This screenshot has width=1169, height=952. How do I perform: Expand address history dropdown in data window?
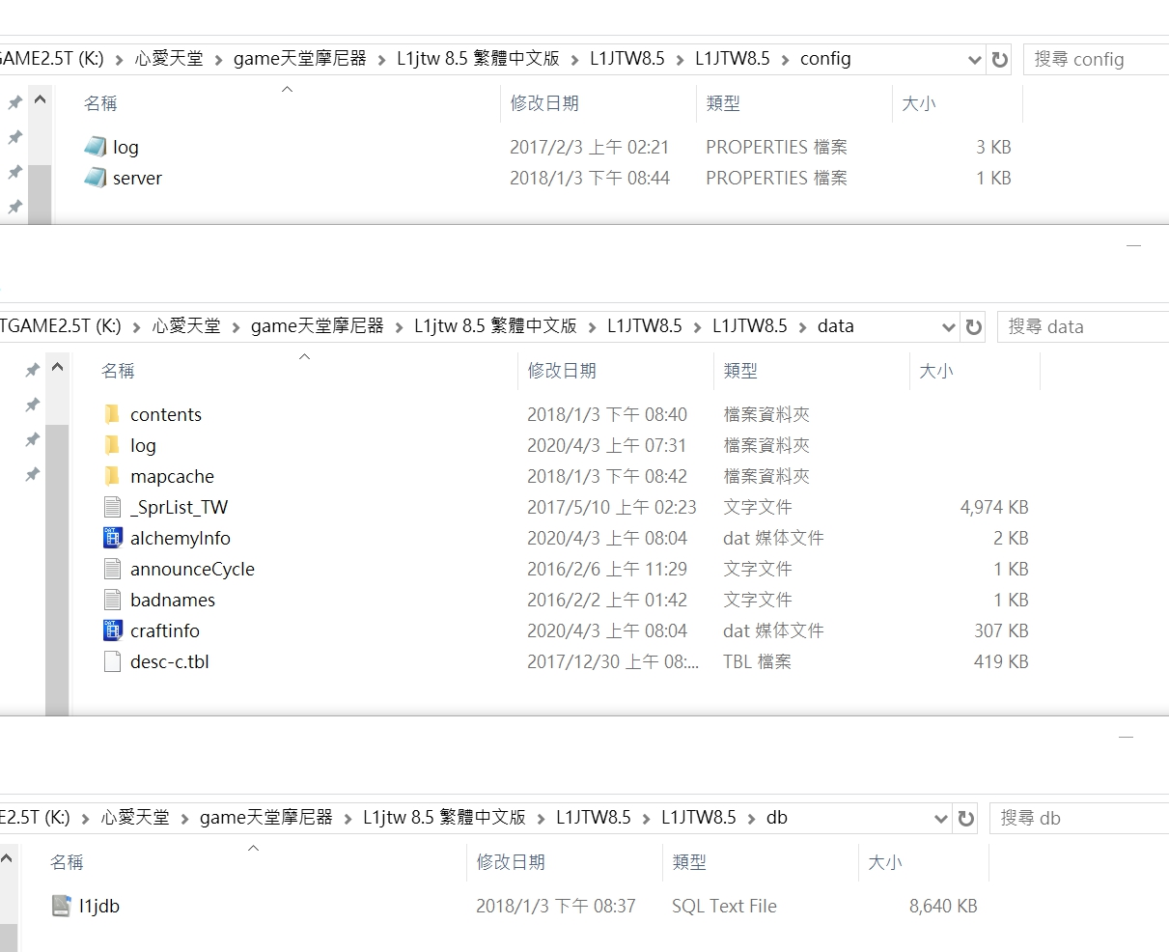[948, 327]
